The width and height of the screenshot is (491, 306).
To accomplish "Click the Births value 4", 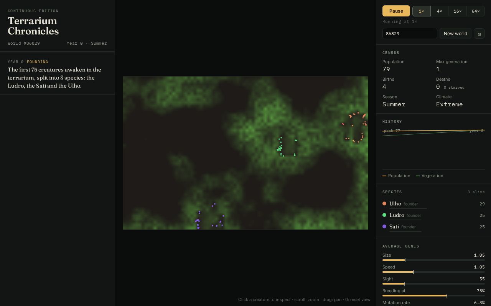I will pyautogui.click(x=384, y=87).
